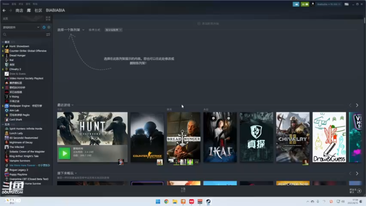This screenshot has height=206, width=366.
Task: Open the 下载 downloads manager link
Action: (183, 190)
